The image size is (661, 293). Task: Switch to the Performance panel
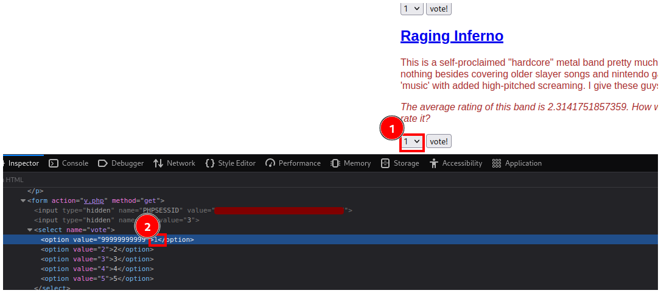[x=293, y=163]
